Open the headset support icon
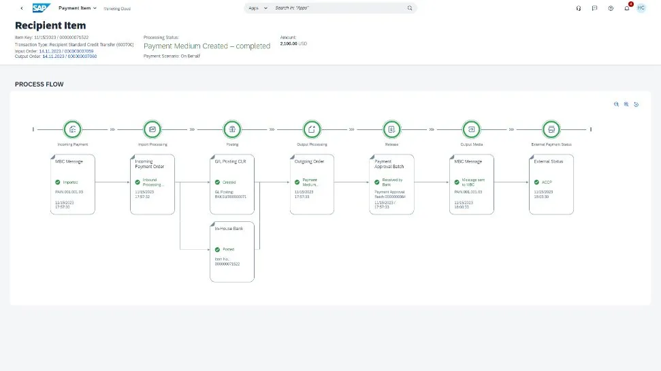The image size is (661, 371). (578, 8)
